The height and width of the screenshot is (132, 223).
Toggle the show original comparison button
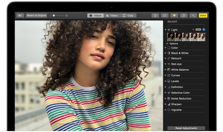pyautogui.click(x=20, y=16)
